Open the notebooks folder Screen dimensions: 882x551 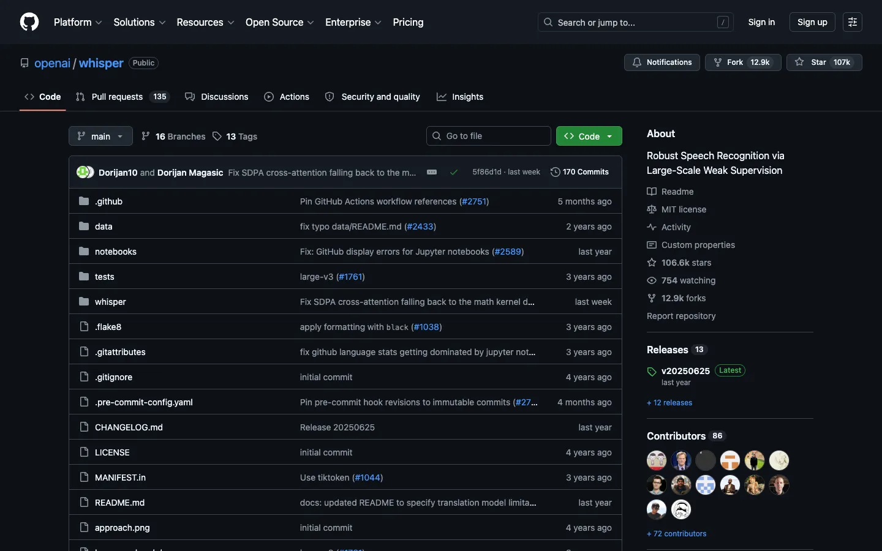tap(116, 252)
